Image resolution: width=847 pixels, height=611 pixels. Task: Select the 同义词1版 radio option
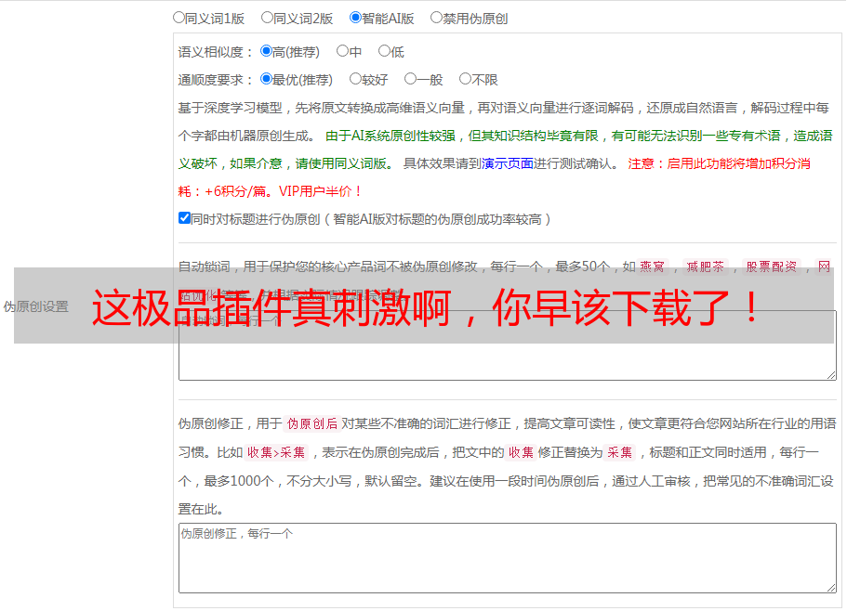(179, 18)
